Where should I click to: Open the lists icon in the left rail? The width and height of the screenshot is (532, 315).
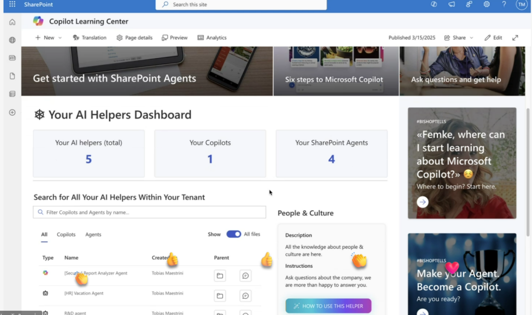12,94
